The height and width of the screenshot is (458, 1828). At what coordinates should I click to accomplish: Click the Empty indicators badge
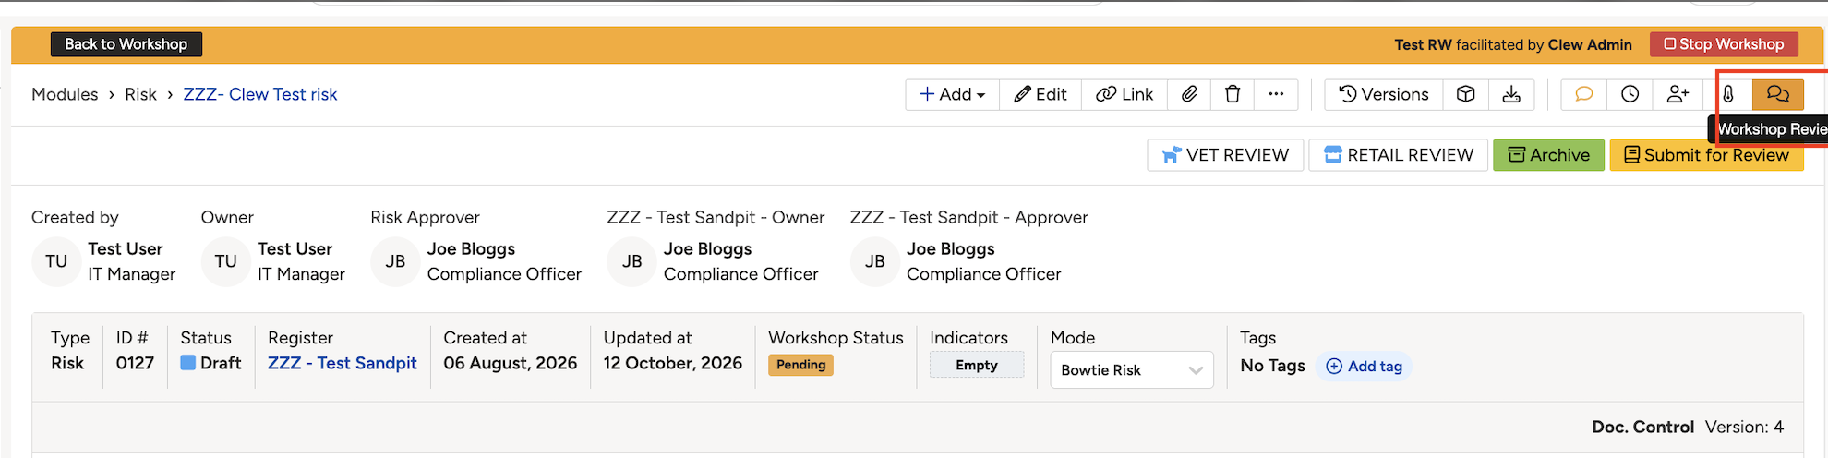(x=977, y=365)
